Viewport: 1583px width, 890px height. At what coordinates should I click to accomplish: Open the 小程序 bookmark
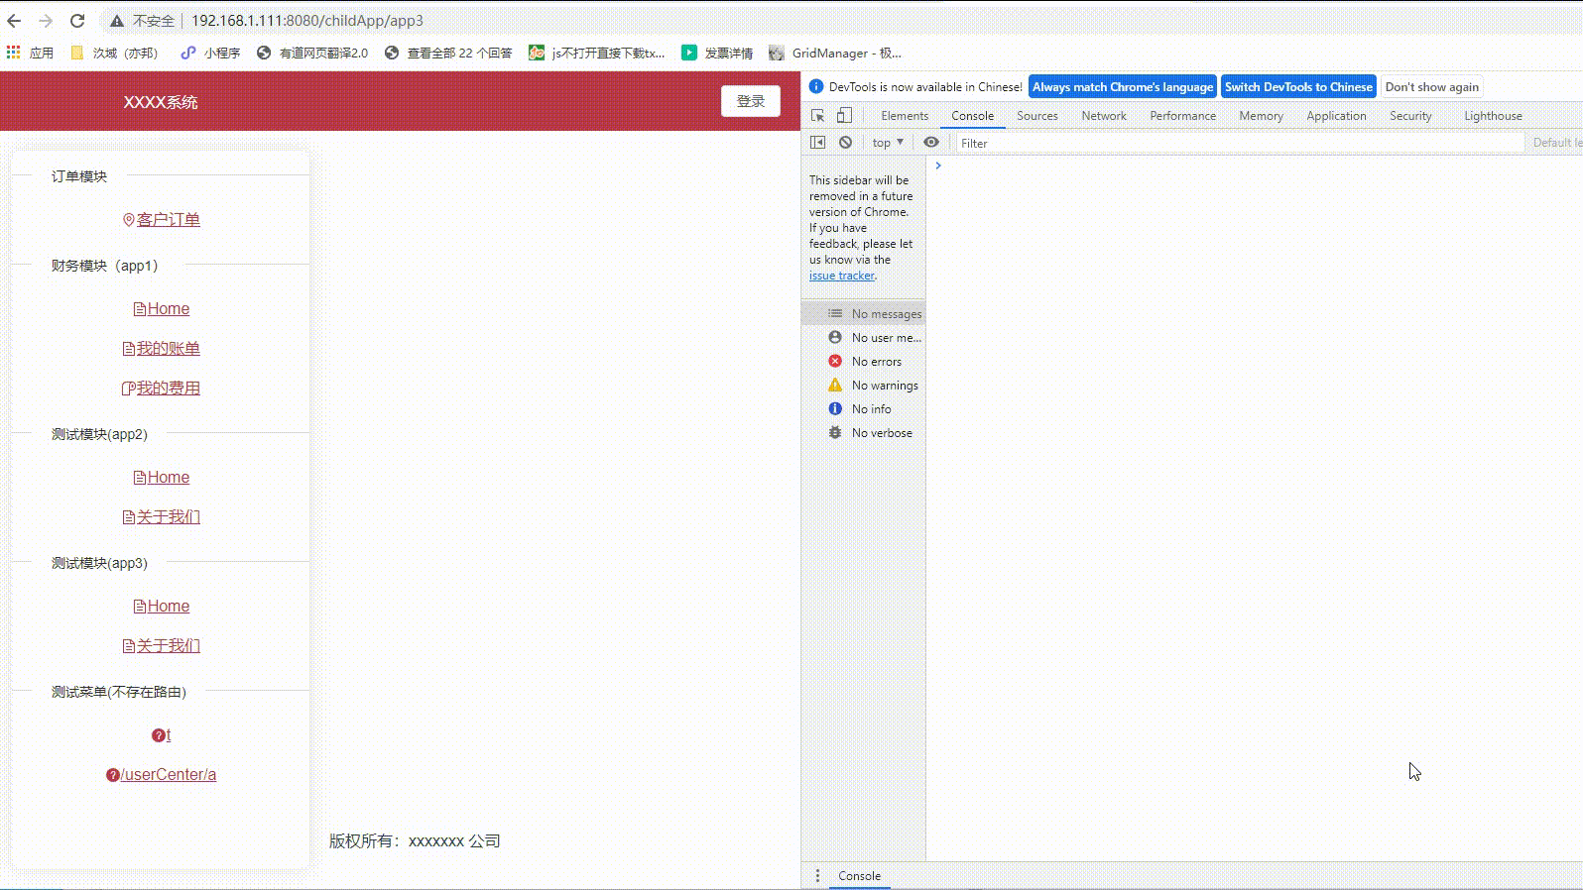coord(210,53)
